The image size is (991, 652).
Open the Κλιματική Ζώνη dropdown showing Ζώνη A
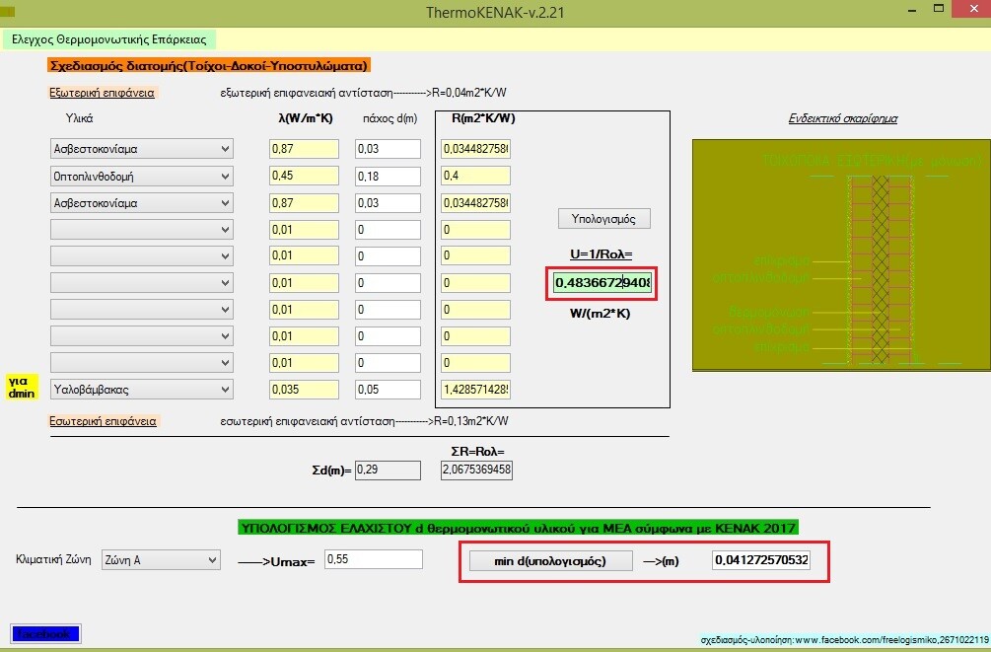[160, 559]
